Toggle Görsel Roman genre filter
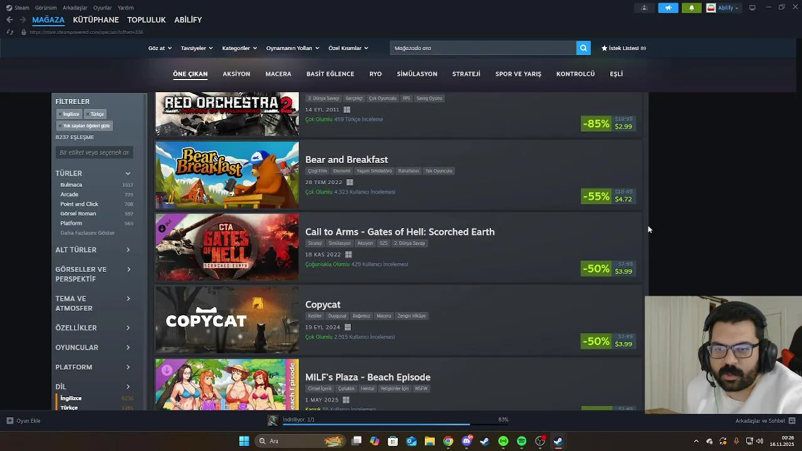Screen dimensions: 802x451 coord(96,214)
